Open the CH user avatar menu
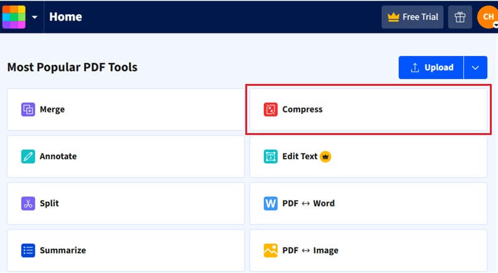This screenshot has width=498, height=273. (488, 17)
